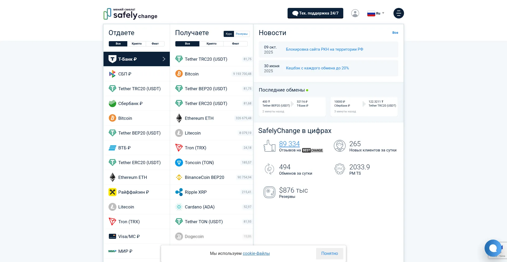Click the SafelyChange logo
507x262 pixels.
130,14
